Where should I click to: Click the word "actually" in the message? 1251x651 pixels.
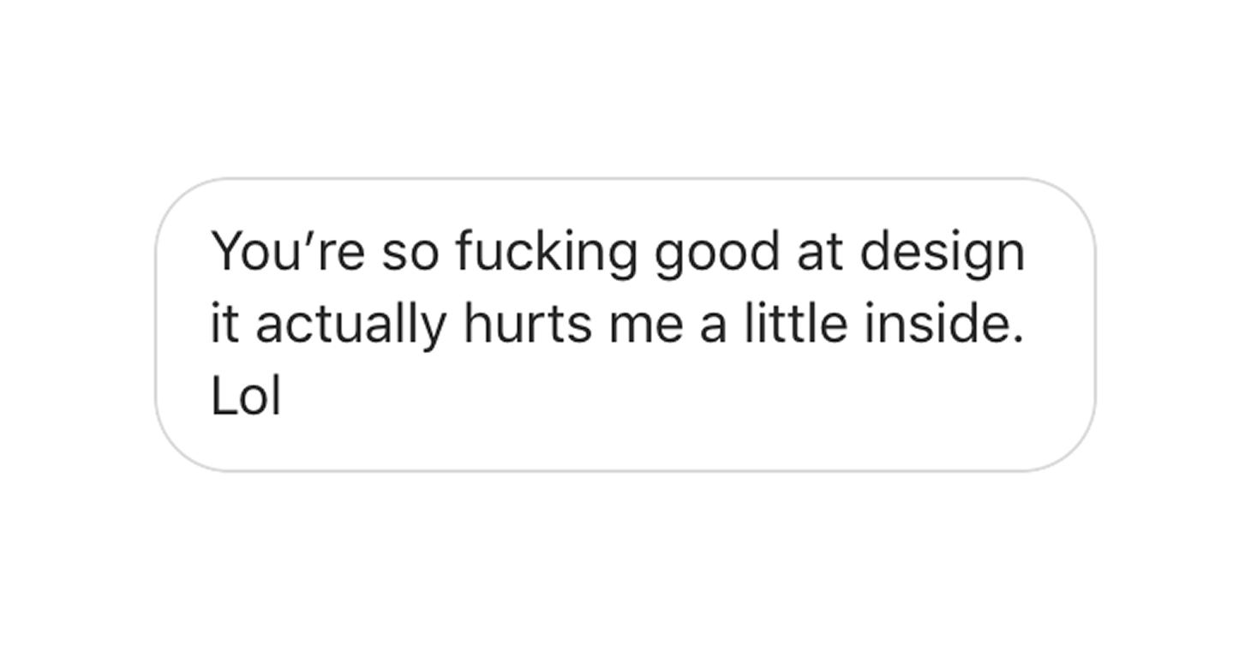coord(350,325)
